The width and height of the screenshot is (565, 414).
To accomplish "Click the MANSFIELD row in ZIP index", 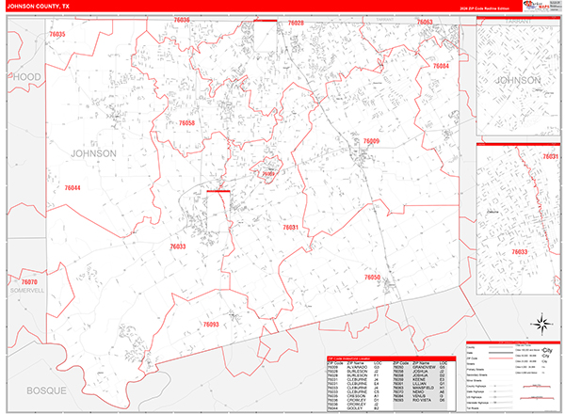I will tap(420, 388).
